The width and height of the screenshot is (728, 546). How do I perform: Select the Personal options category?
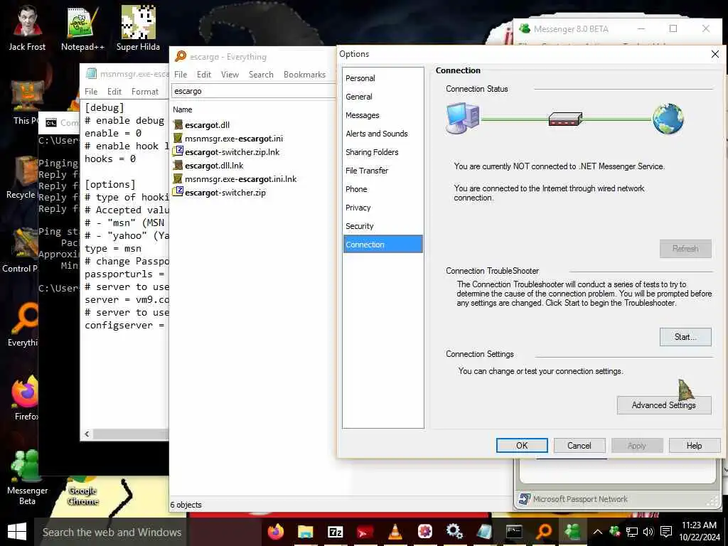(x=383, y=78)
